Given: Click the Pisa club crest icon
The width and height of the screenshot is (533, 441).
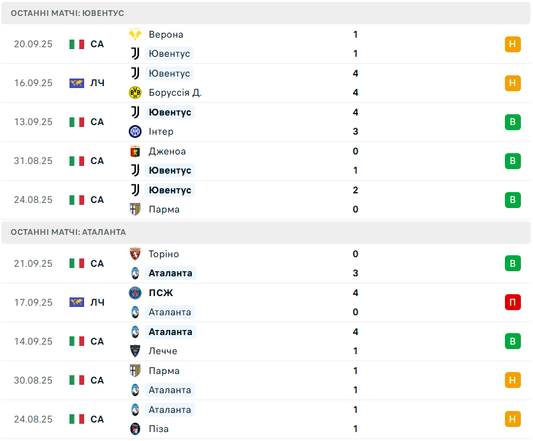Looking at the screenshot, I should [x=135, y=429].
